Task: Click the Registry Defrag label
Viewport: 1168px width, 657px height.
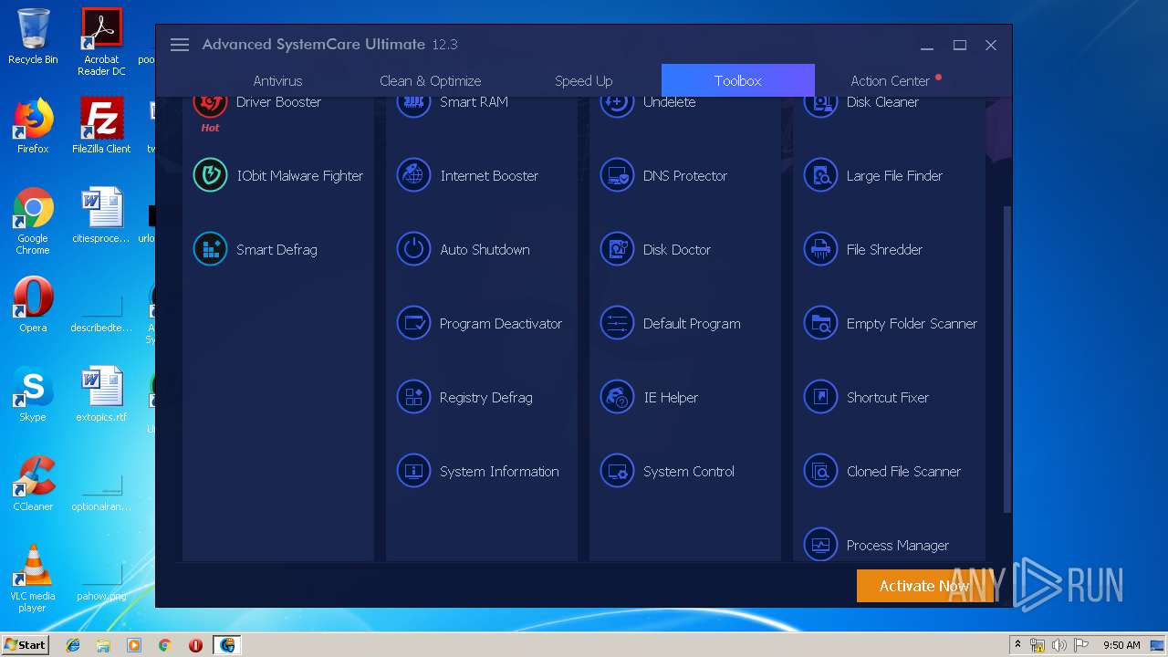Action: [x=485, y=398]
